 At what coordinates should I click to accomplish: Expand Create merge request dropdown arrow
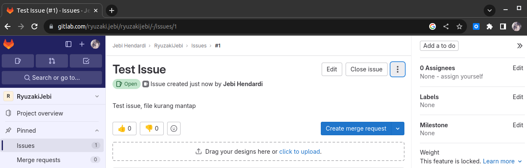(398, 129)
